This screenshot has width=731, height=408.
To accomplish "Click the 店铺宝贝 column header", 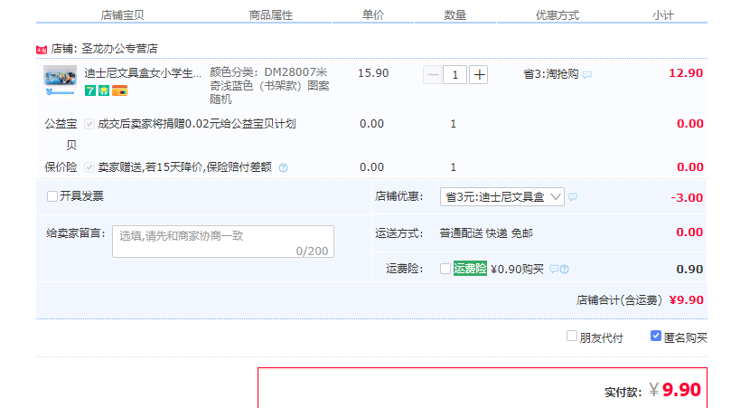I will coord(122,15).
